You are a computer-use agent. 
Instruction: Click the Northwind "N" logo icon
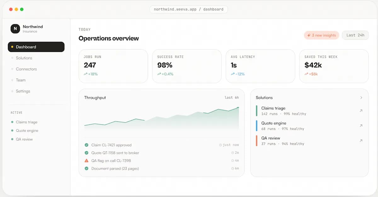pos(15,29)
